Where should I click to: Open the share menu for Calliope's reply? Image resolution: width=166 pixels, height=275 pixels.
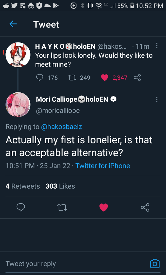[145, 207]
